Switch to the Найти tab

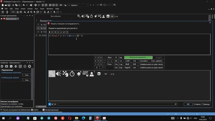[x=35, y=110]
